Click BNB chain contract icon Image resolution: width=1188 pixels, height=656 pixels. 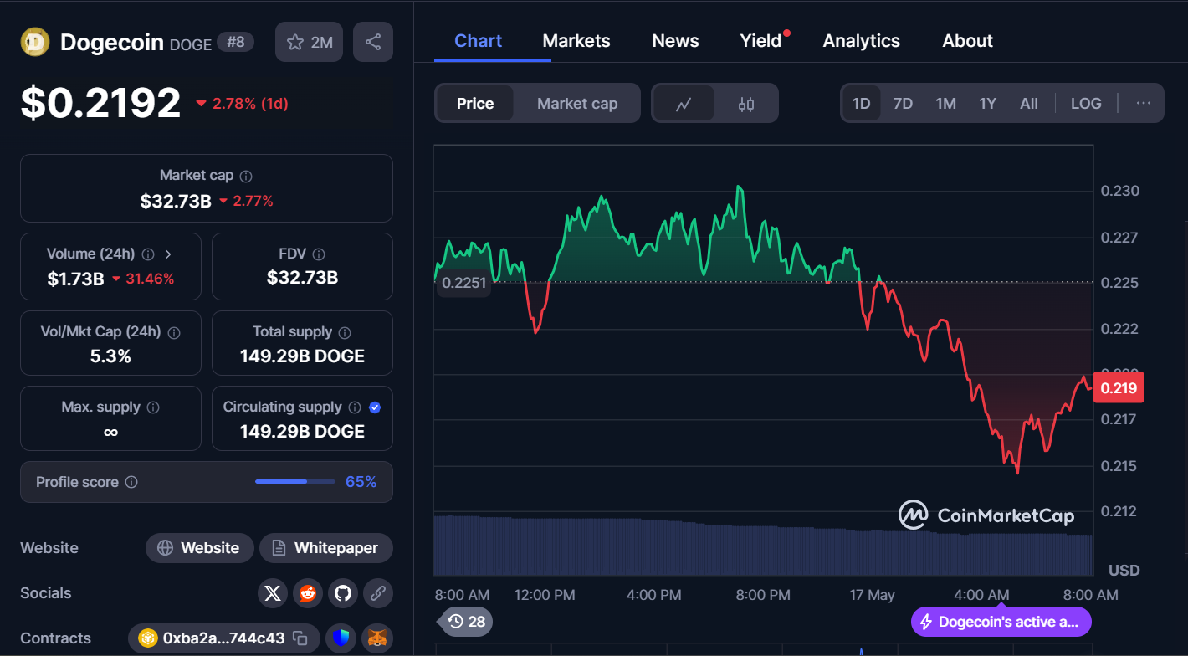[148, 638]
